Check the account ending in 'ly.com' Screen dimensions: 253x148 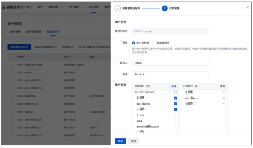pyautogui.click(x=176, y=127)
